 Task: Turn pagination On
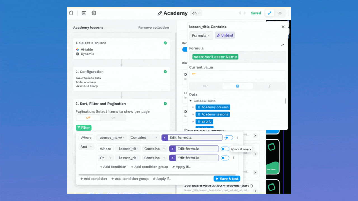pos(113,118)
